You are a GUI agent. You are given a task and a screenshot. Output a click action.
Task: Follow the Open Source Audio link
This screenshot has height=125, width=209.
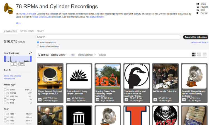coord(42,17)
